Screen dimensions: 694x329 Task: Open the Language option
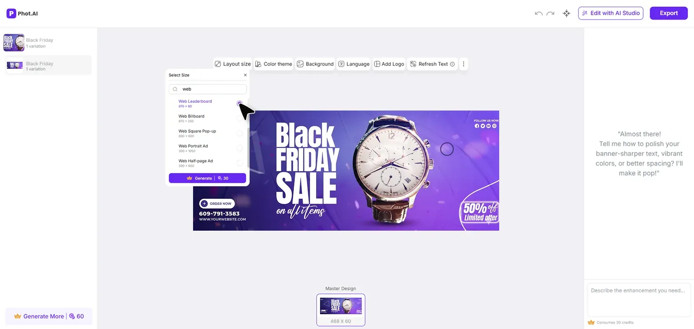[354, 64]
